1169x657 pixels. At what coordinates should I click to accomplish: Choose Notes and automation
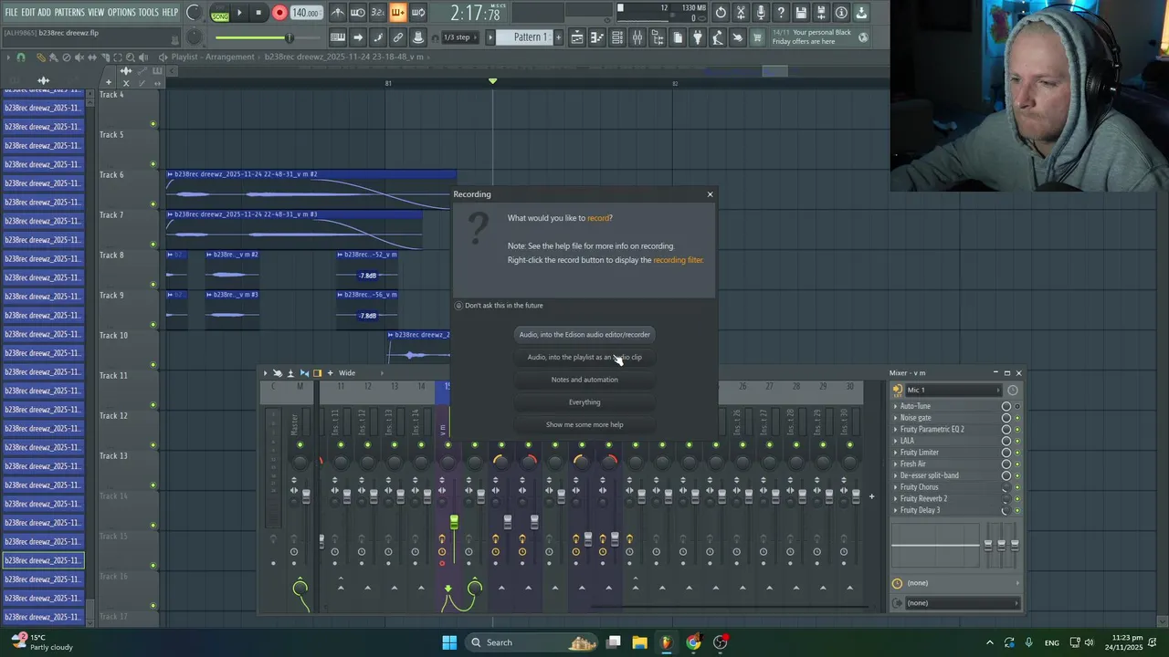pos(584,380)
